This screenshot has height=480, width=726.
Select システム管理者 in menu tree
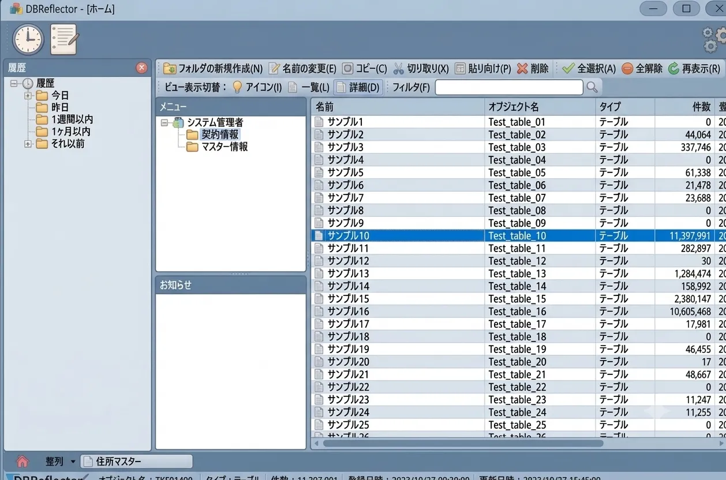[x=208, y=122]
